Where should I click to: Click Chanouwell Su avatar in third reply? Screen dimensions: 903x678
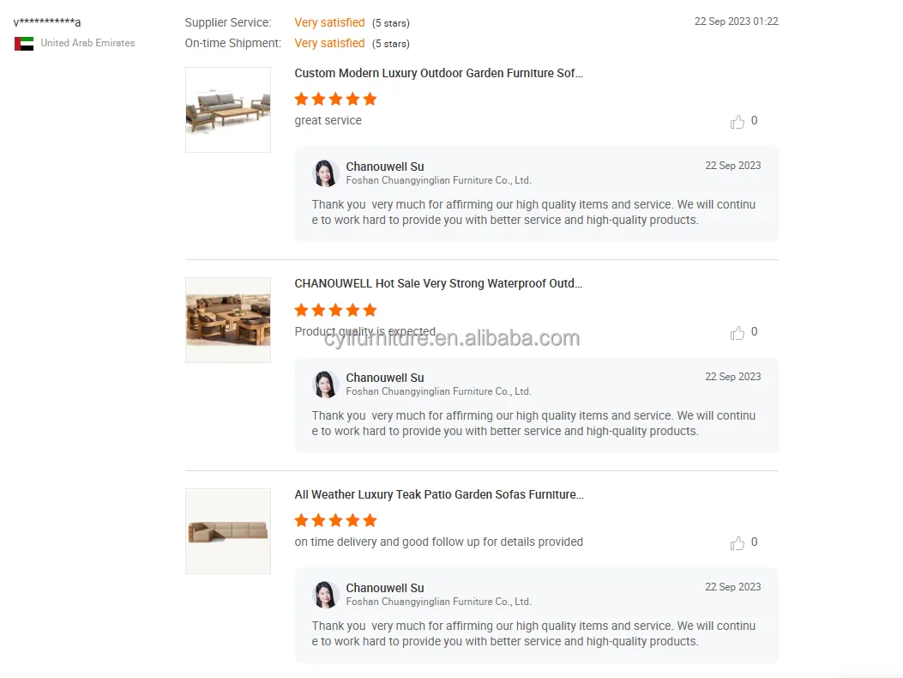[325, 595]
